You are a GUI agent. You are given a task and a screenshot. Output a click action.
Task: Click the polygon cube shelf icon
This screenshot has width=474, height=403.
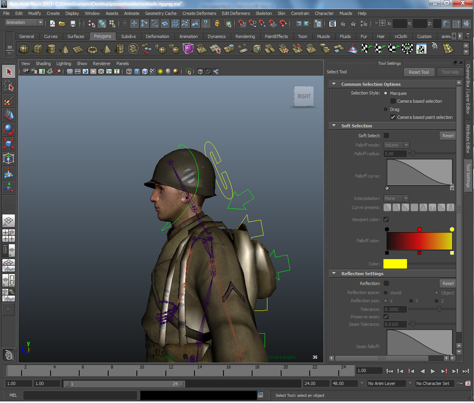[x=38, y=49]
